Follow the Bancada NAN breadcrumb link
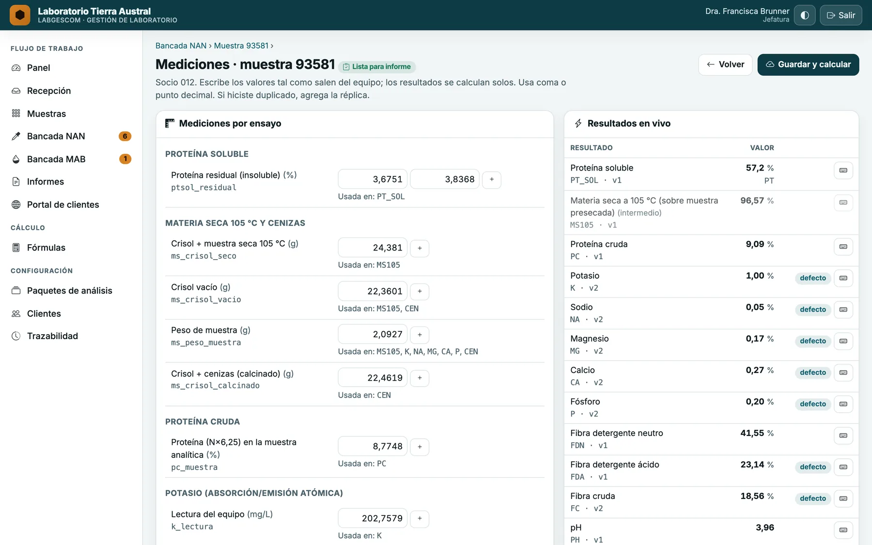The image size is (872, 545). coord(181,46)
